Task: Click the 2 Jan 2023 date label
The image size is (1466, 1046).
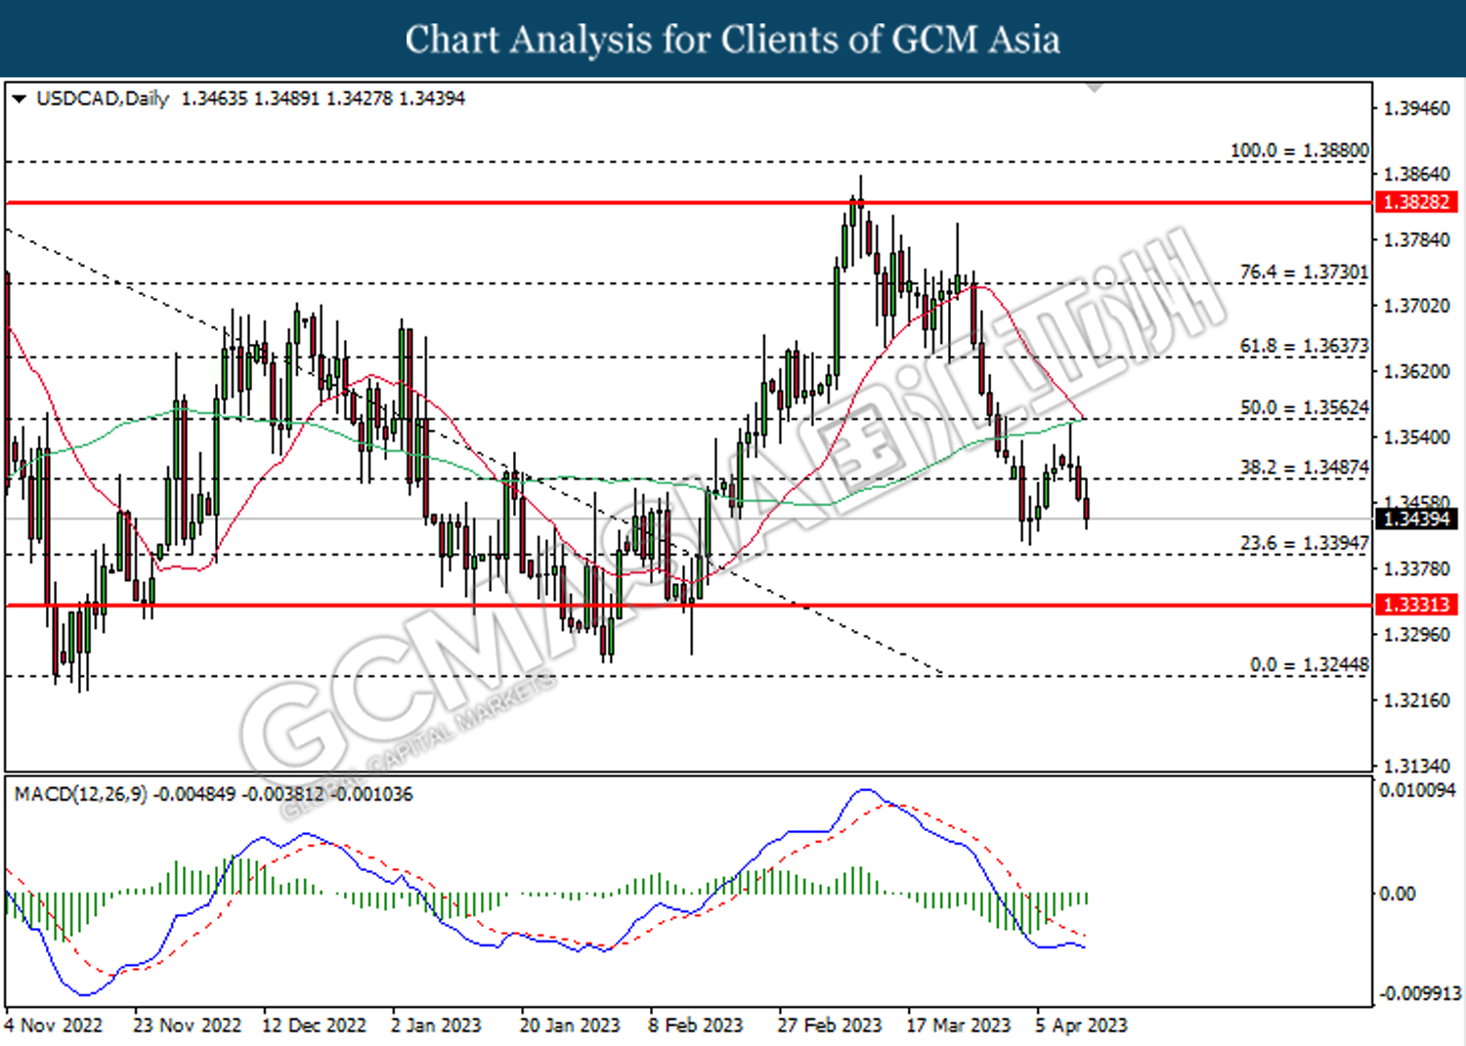Action: 436,1025
